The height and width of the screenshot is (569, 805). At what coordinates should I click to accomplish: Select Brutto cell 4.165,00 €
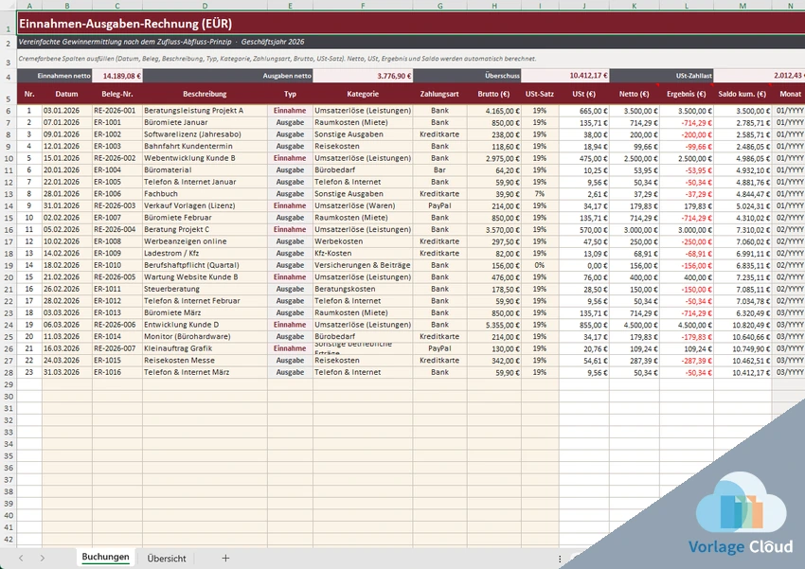[493, 111]
